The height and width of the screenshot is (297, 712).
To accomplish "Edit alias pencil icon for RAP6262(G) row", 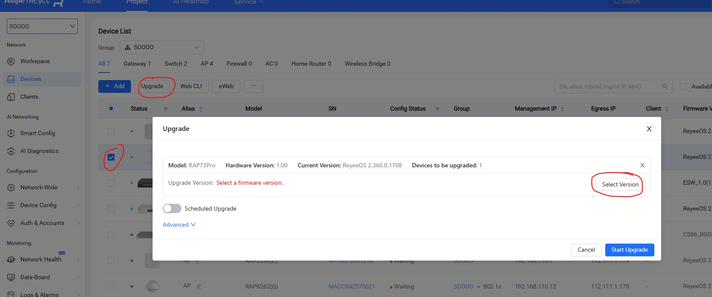I will pos(199,286).
